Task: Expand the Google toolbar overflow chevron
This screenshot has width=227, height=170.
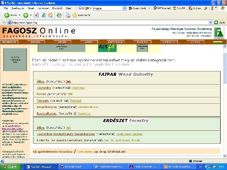Action: coord(216,7)
